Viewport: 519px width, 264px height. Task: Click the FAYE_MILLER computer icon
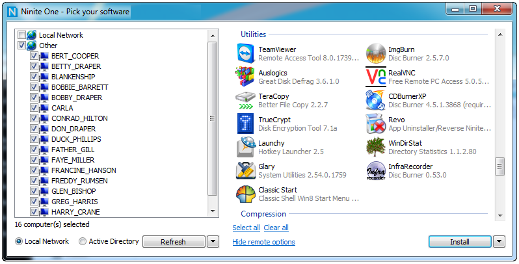click(x=44, y=160)
